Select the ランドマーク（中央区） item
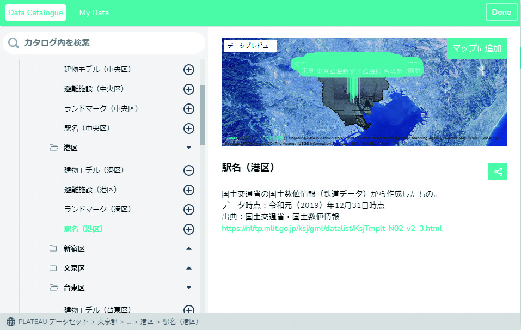The height and width of the screenshot is (330, 521). [101, 109]
